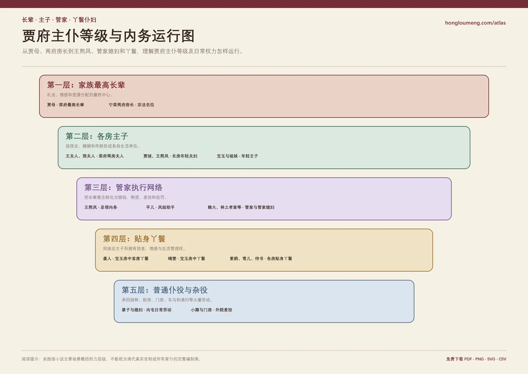
Task: Select entry 小厮与门房 · 外院差役
Action: pos(212,310)
